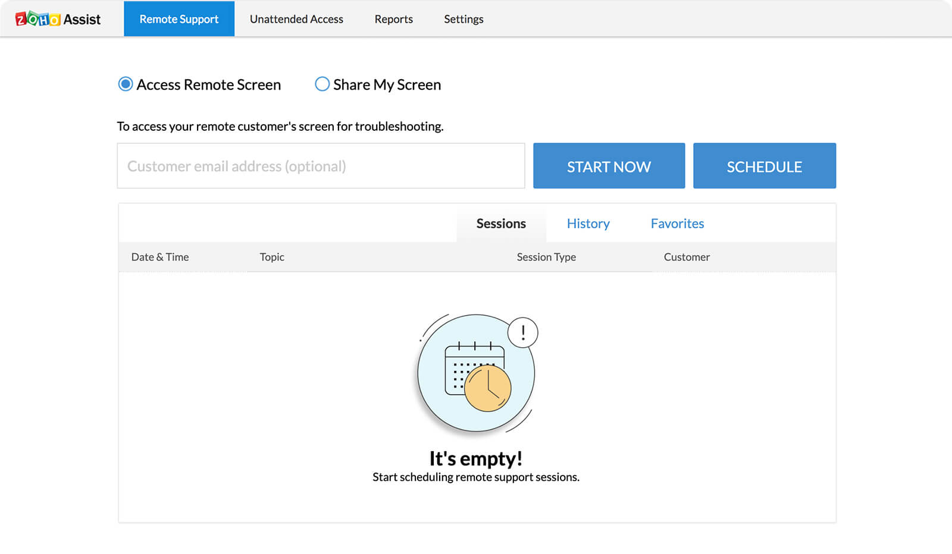Viewport: 952px width, 554px height.
Task: Click the Zoho Assist logo
Action: point(58,19)
